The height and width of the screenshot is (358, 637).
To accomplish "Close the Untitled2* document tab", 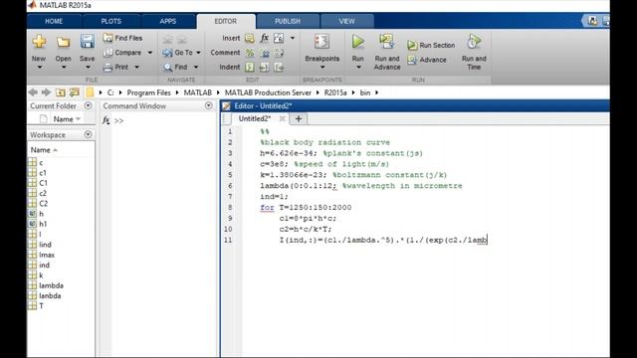I will (282, 118).
